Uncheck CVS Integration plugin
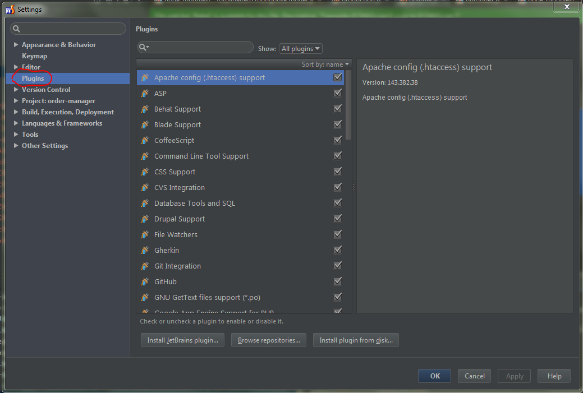 (x=338, y=187)
